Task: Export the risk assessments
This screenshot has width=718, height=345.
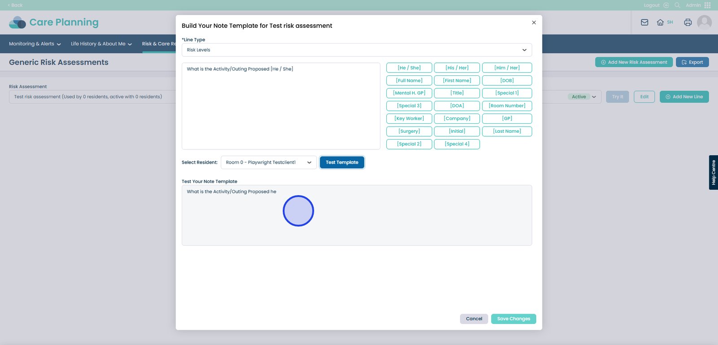Action: [692, 62]
